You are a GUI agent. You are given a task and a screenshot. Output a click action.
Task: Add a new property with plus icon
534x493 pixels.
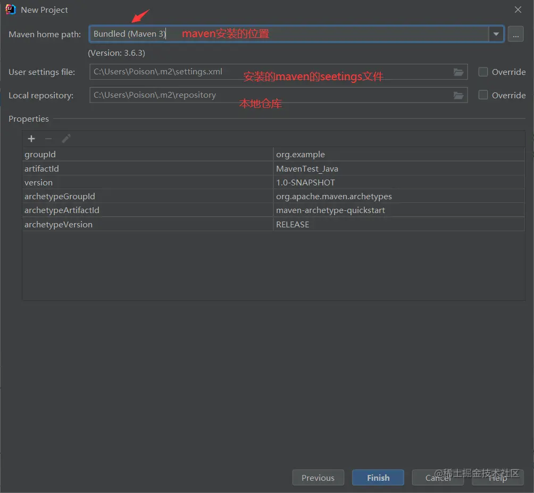(x=31, y=139)
